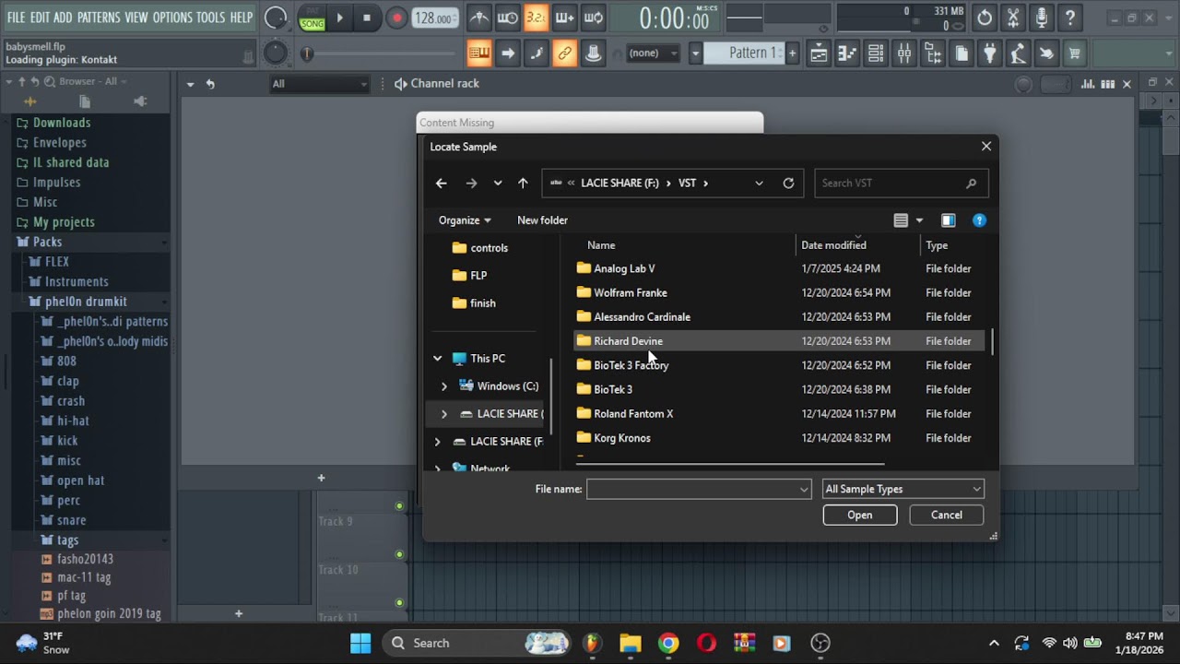The height and width of the screenshot is (664, 1180).
Task: Click the microphone one-click recording icon
Action: tap(1042, 18)
